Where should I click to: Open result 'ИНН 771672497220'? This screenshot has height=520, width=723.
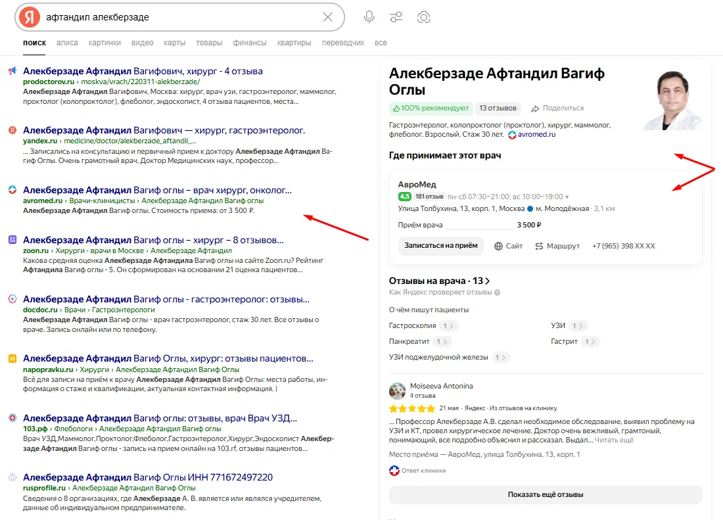pos(148,477)
